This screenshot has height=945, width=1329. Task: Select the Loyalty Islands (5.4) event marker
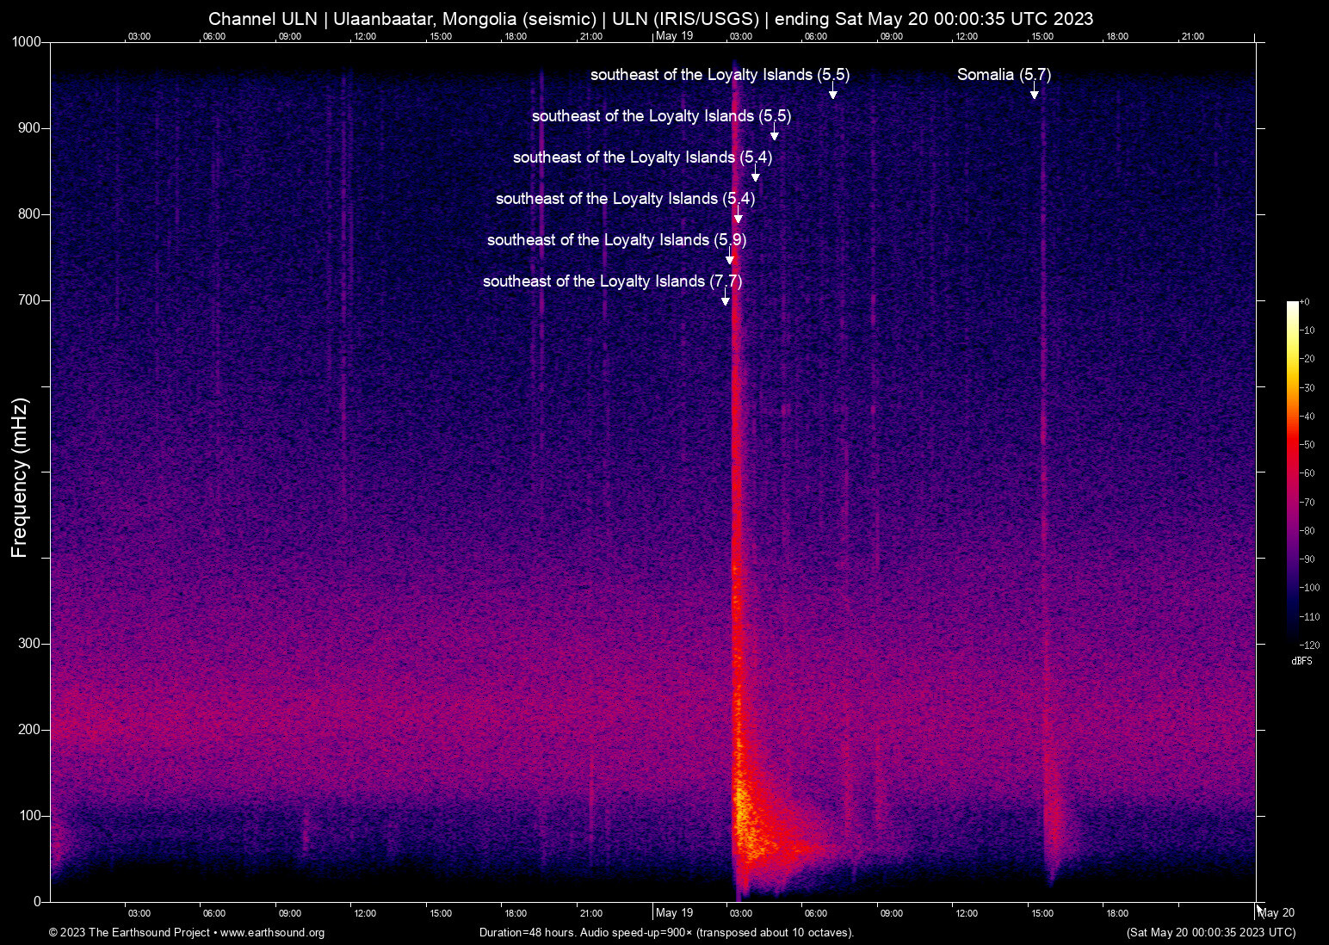tap(757, 176)
